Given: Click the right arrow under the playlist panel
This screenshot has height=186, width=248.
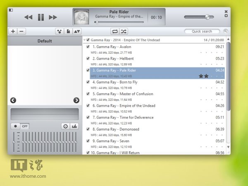Looking at the screenshot, I should [x=76, y=100].
